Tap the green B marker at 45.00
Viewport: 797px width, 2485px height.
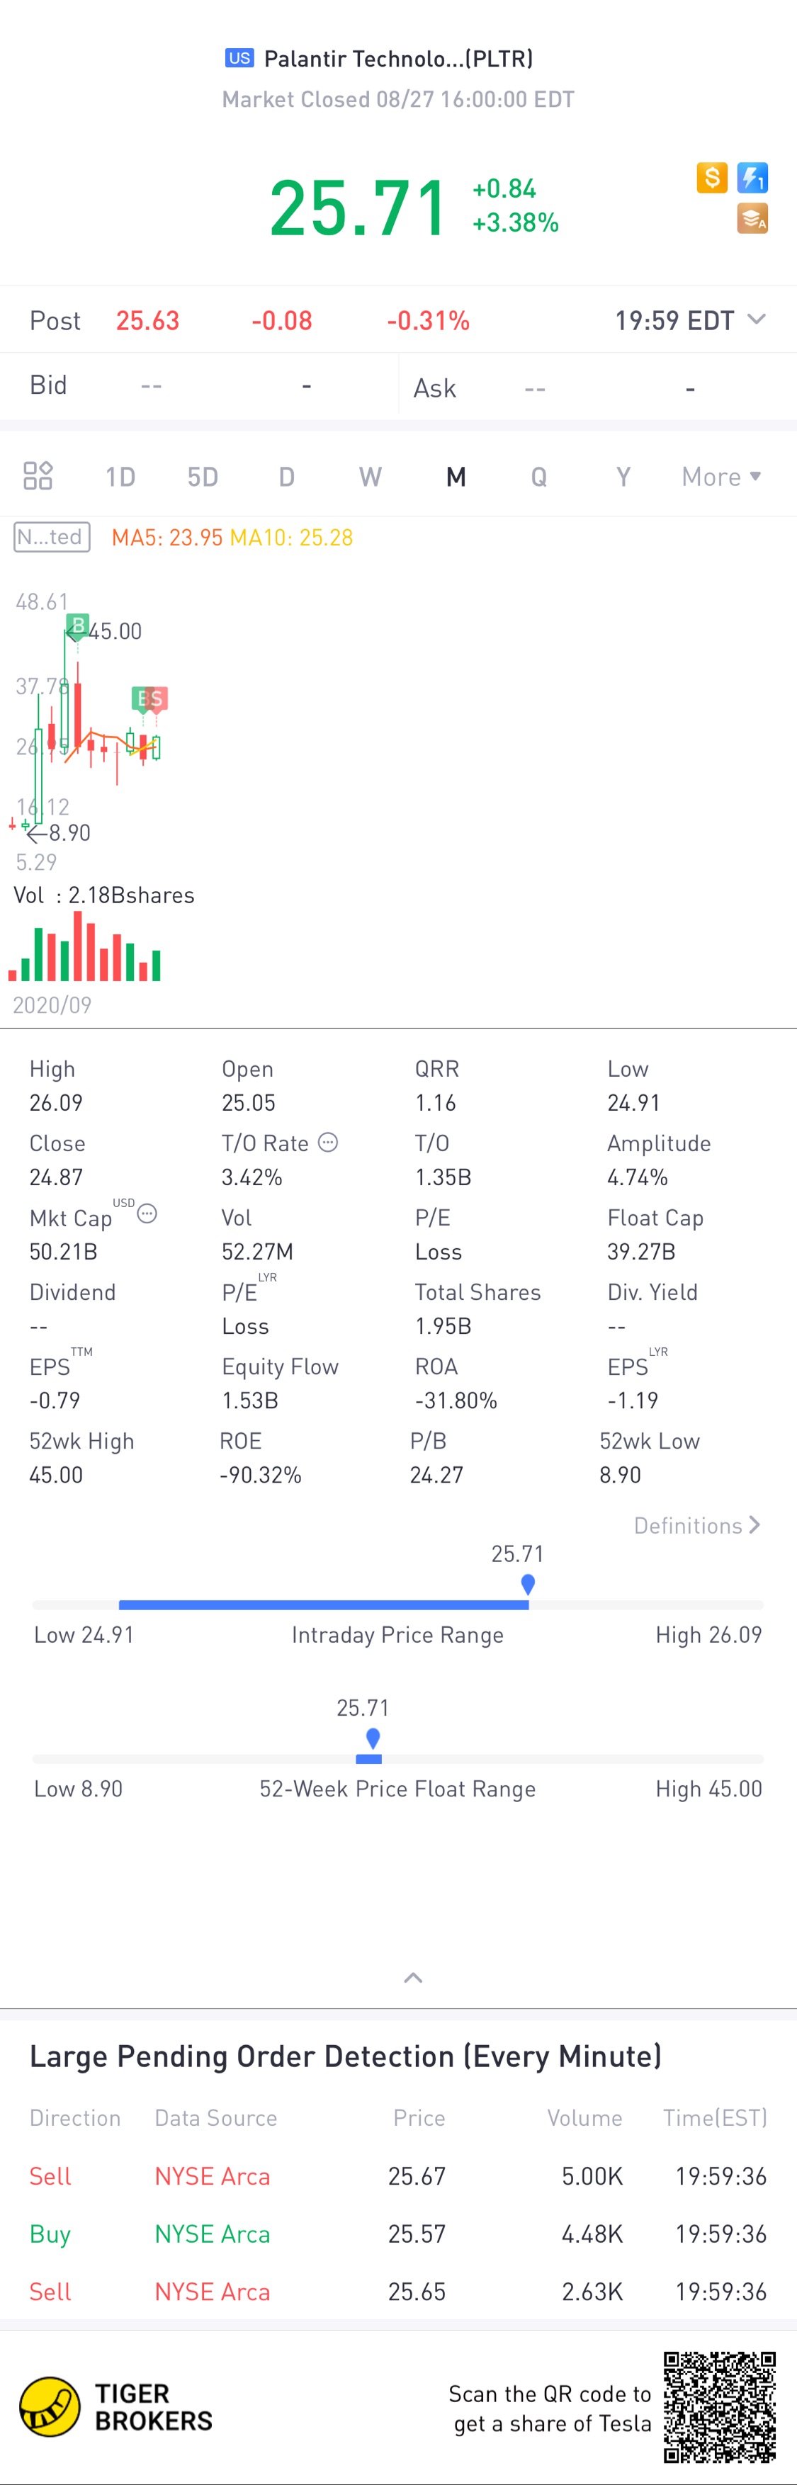click(x=77, y=625)
